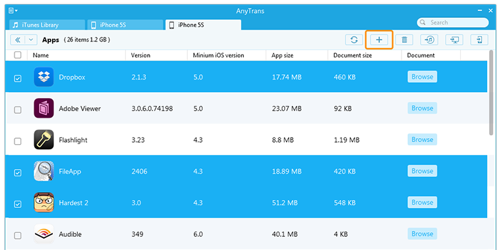Click version 3.0.6.0.74198 cell
The height and width of the screenshot is (250, 501).
point(152,109)
